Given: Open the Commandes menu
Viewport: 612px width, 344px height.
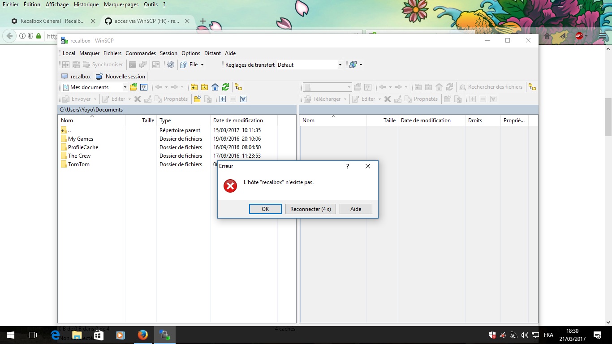Looking at the screenshot, I should coord(141,53).
